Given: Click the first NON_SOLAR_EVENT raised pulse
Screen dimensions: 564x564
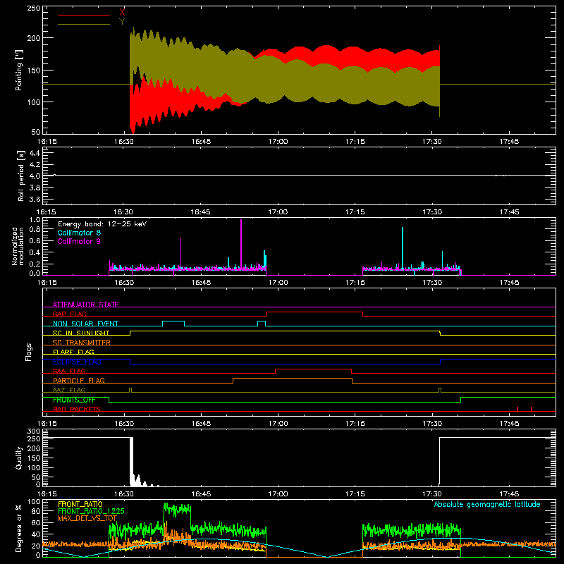Looking at the screenshot, I should pos(173,321).
